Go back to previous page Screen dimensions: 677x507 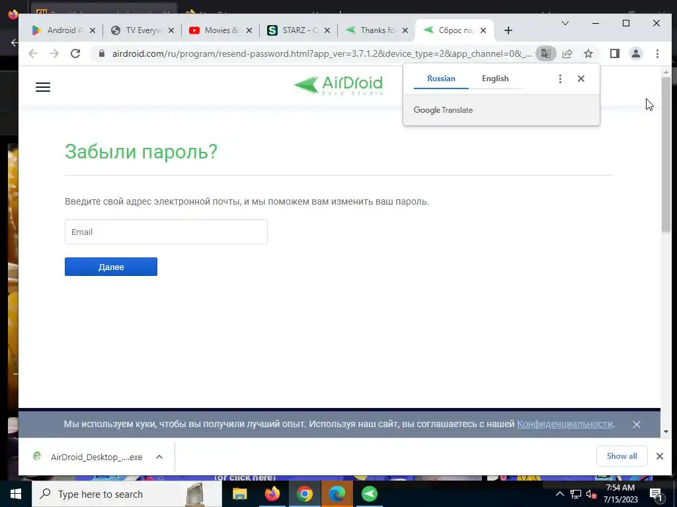point(33,53)
